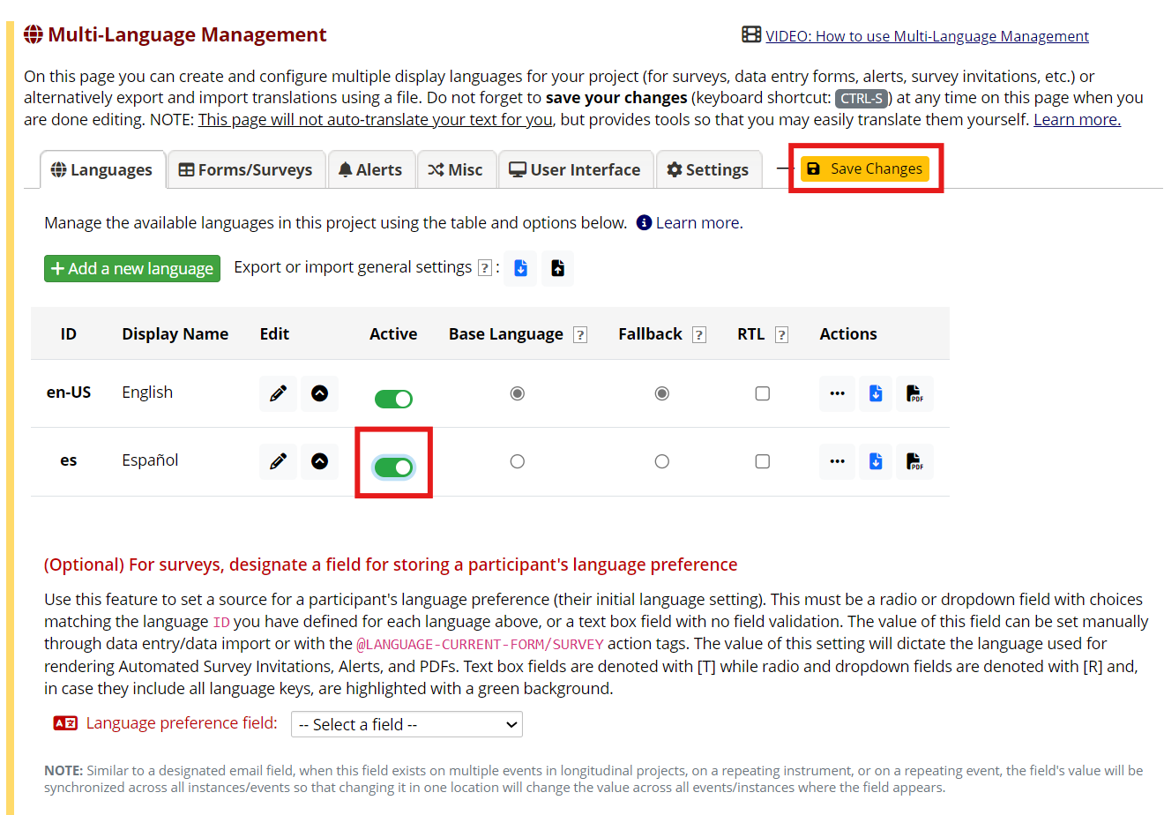
Task: Open the User Interface tab
Action: click(576, 169)
